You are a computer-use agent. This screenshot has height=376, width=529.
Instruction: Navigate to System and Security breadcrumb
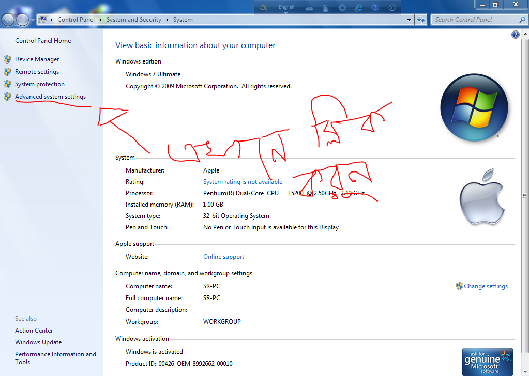coord(133,20)
